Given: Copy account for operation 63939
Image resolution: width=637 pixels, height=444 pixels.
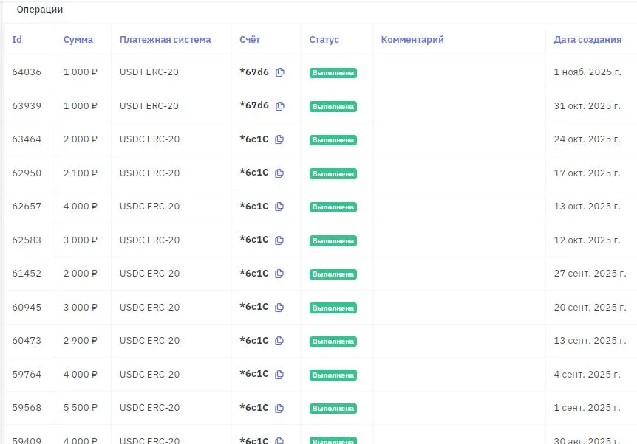Looking at the screenshot, I should (280, 105).
